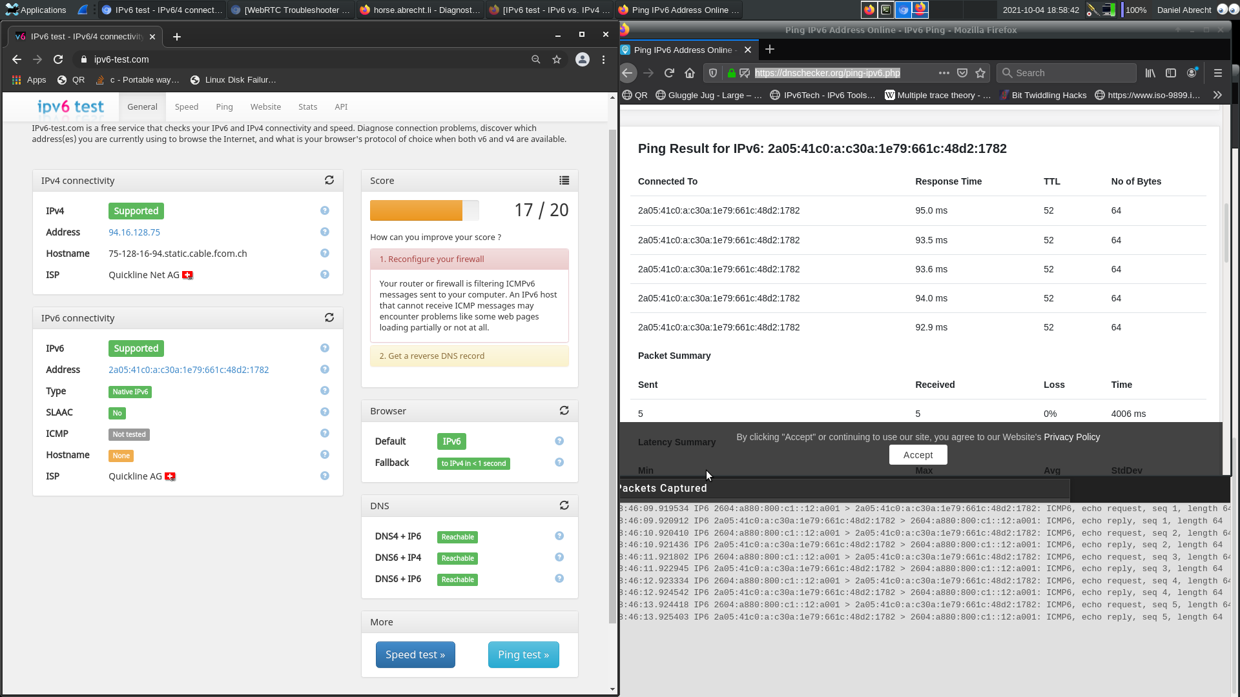The height and width of the screenshot is (697, 1240).
Task: Click the ipv6 test logo
Action: (x=70, y=106)
